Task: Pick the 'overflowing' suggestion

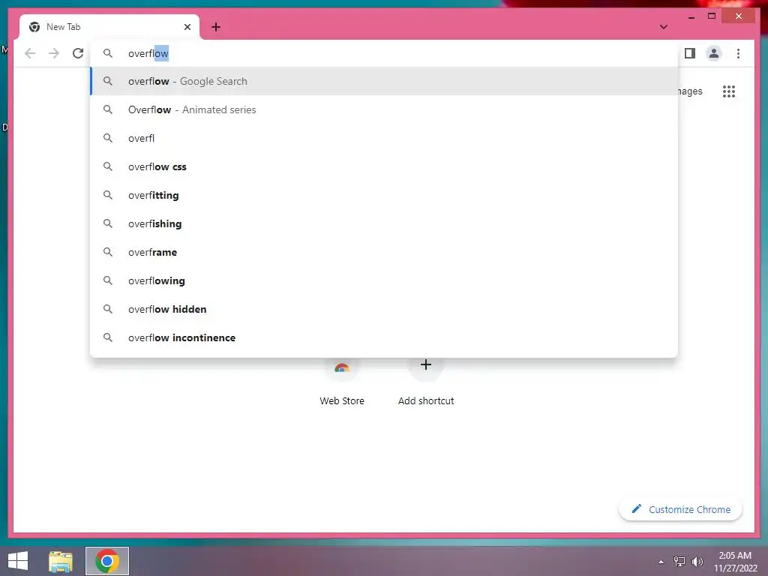Action: coord(385,280)
